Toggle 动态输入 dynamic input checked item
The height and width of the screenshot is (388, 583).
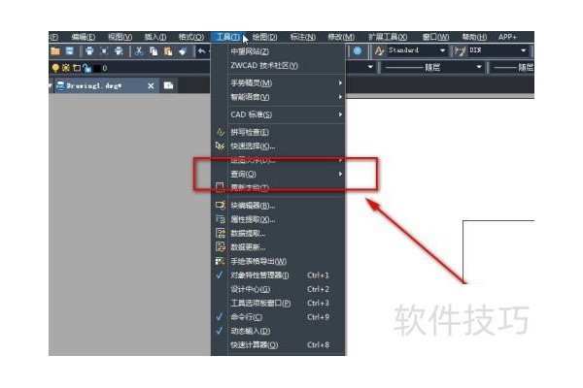tap(278, 331)
